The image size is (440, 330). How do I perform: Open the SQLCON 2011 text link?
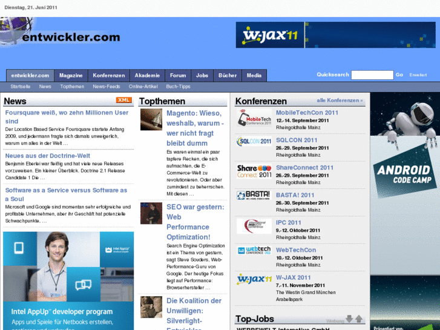pyautogui.click(x=297, y=140)
